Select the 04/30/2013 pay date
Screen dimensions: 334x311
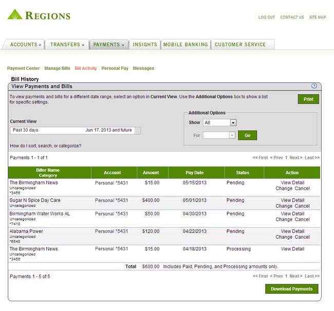[194, 213]
